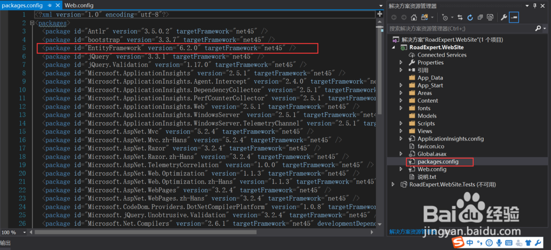Open the open-documents tab list dropdown
551x250 pixels.
click(381, 5)
